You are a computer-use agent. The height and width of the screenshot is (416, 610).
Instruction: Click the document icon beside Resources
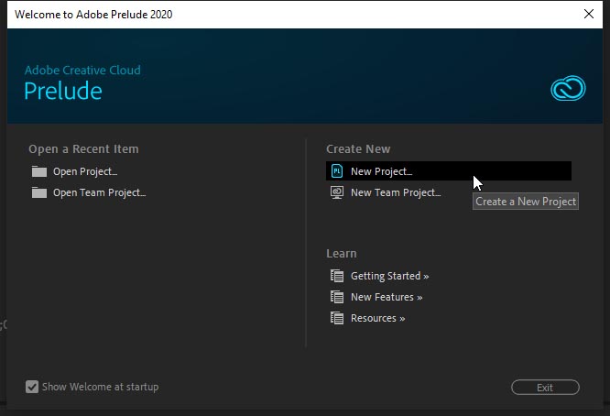[x=337, y=318]
